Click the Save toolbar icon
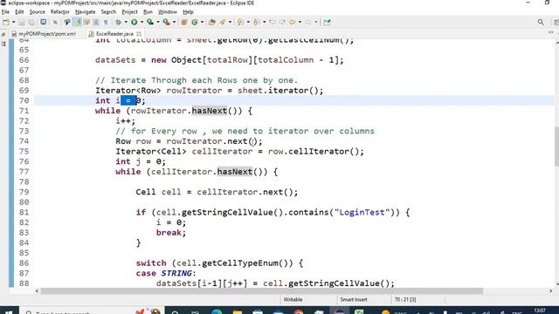The height and width of the screenshot is (314, 559). pyautogui.click(x=22, y=22)
